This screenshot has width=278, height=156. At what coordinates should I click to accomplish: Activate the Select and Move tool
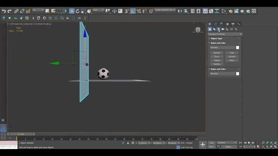pyautogui.click(x=72, y=11)
